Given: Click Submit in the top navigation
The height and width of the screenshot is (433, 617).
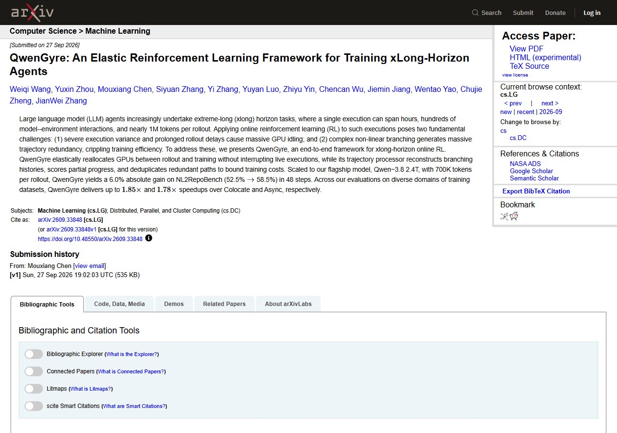Looking at the screenshot, I should (x=523, y=13).
